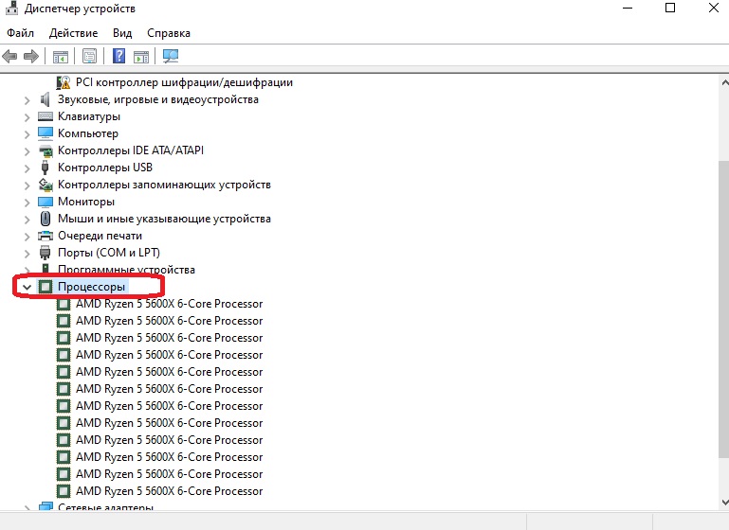Click the show/hide action pane toolbar icon
Screen dimensions: 729x530
click(x=141, y=56)
